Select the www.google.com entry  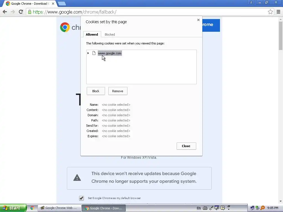tap(110, 53)
